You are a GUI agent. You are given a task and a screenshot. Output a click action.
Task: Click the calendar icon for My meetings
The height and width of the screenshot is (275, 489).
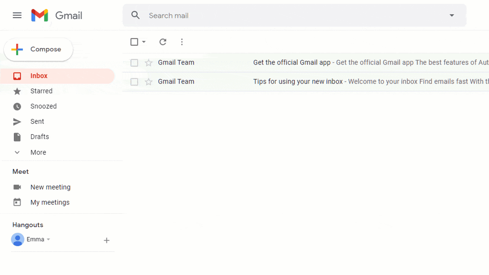click(x=17, y=202)
